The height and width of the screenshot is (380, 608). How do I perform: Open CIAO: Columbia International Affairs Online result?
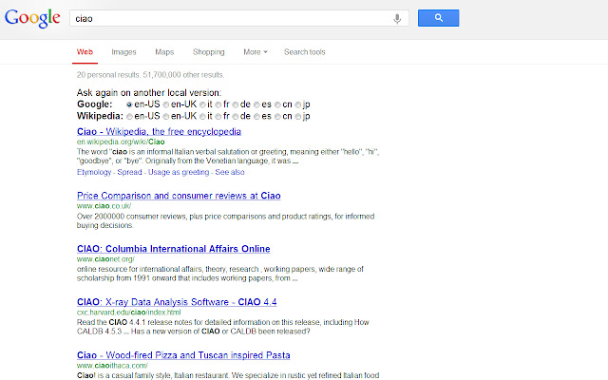[x=173, y=249]
